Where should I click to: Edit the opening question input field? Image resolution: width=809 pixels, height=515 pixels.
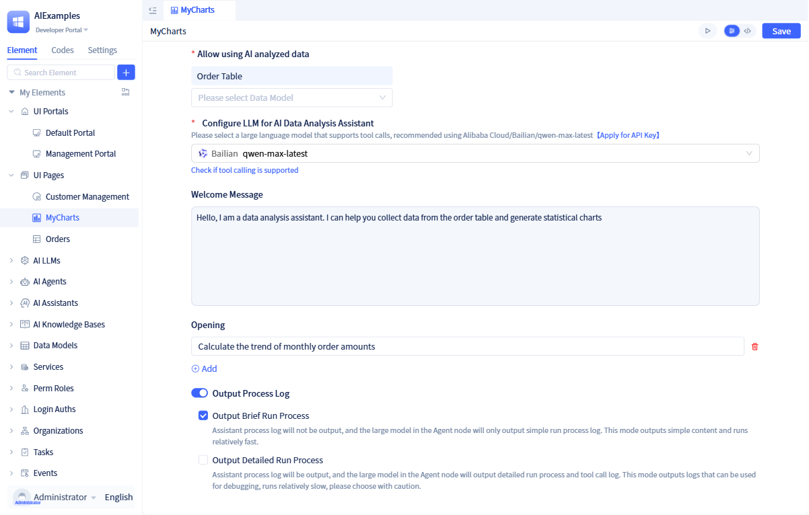click(x=468, y=346)
